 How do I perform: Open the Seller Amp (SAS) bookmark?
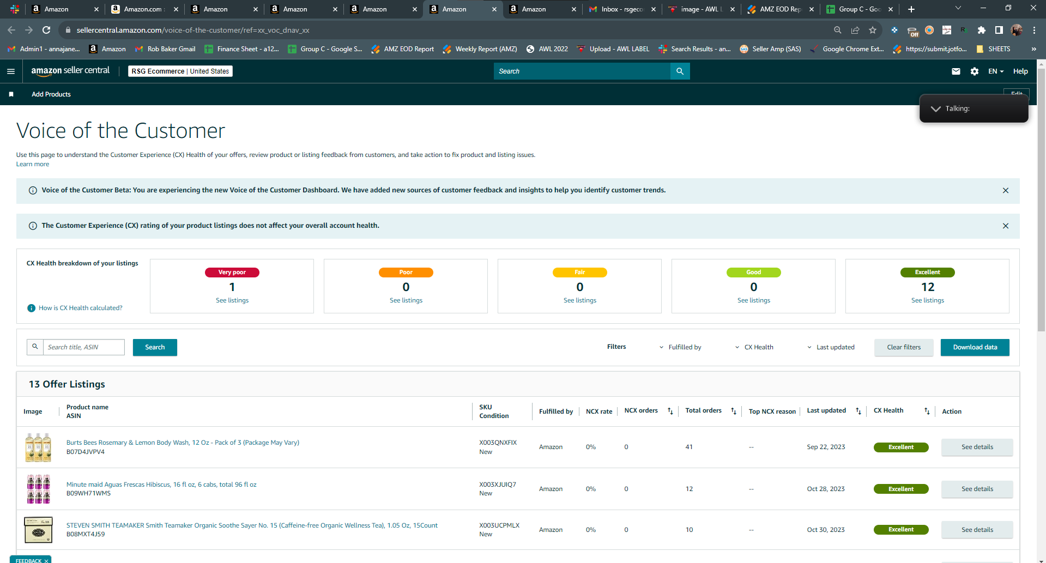[770, 49]
